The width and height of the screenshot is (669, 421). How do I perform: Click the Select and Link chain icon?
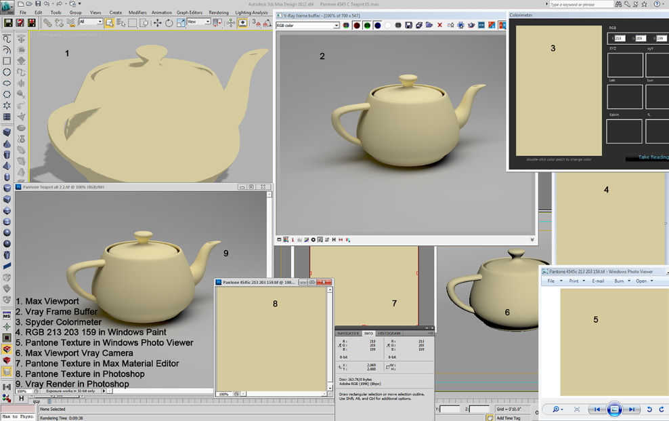47,22
